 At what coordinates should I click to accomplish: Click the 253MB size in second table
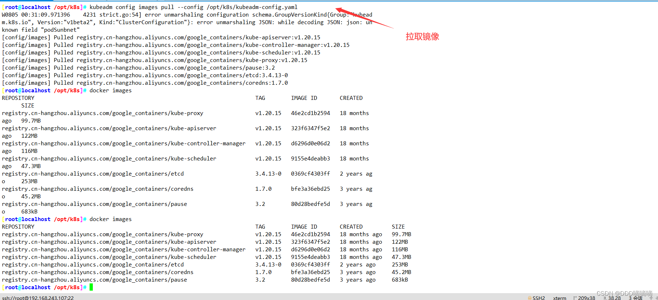tap(400, 264)
